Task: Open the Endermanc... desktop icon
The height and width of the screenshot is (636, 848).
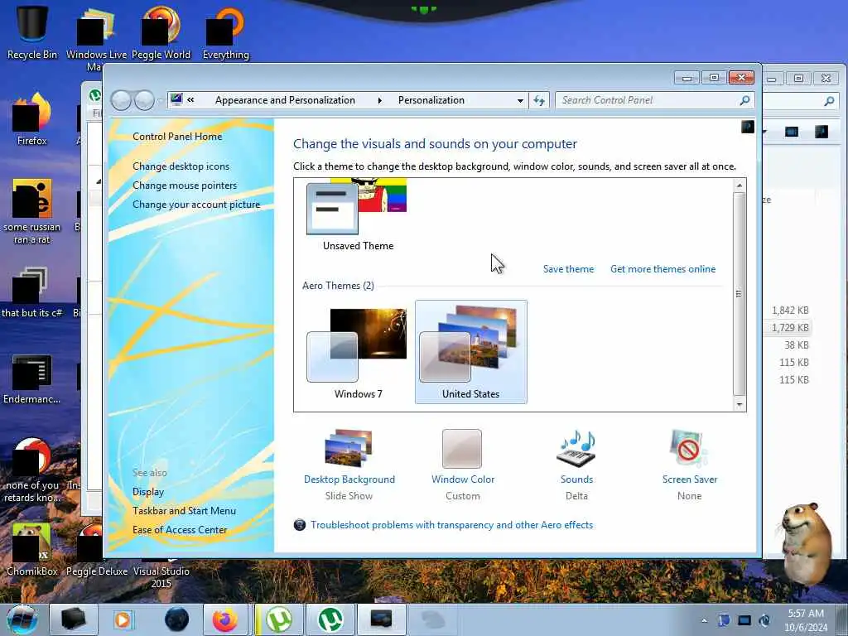Action: click(32, 378)
